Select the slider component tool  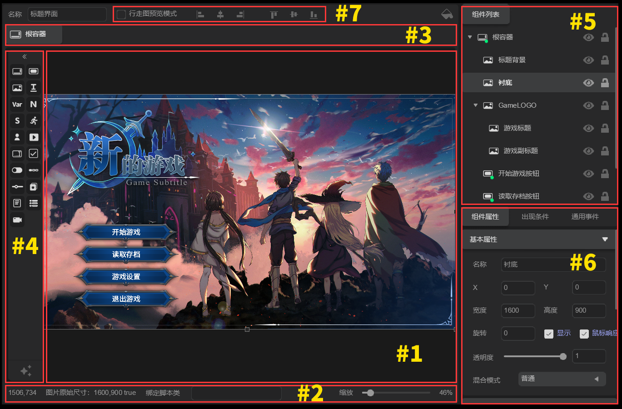pos(17,186)
